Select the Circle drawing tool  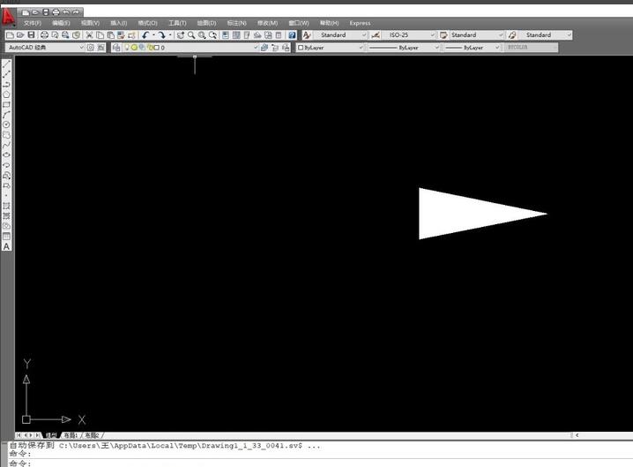coord(6,124)
